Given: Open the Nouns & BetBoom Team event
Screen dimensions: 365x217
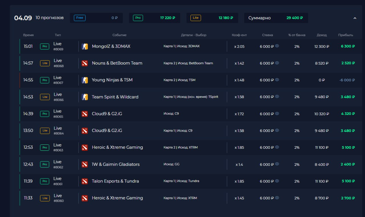Looking at the screenshot, I should 117,63.
